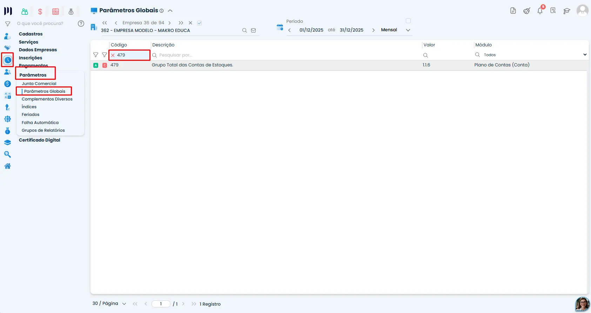Click the Descrição search field
The height and width of the screenshot is (313, 591).
tap(286, 55)
